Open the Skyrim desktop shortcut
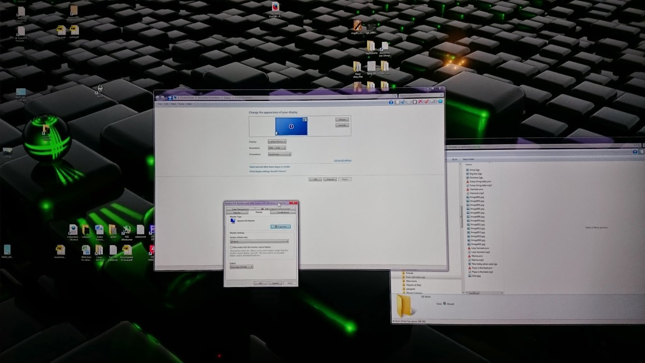This screenshot has width=645, height=363. [100, 90]
